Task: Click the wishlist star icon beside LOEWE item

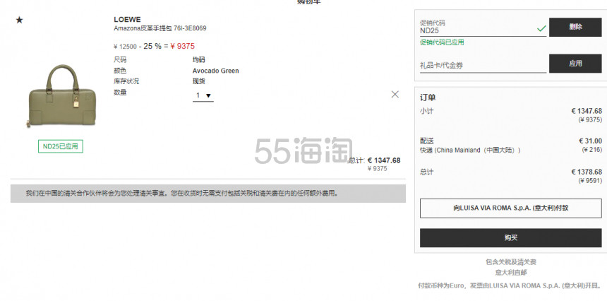Action: (19, 20)
